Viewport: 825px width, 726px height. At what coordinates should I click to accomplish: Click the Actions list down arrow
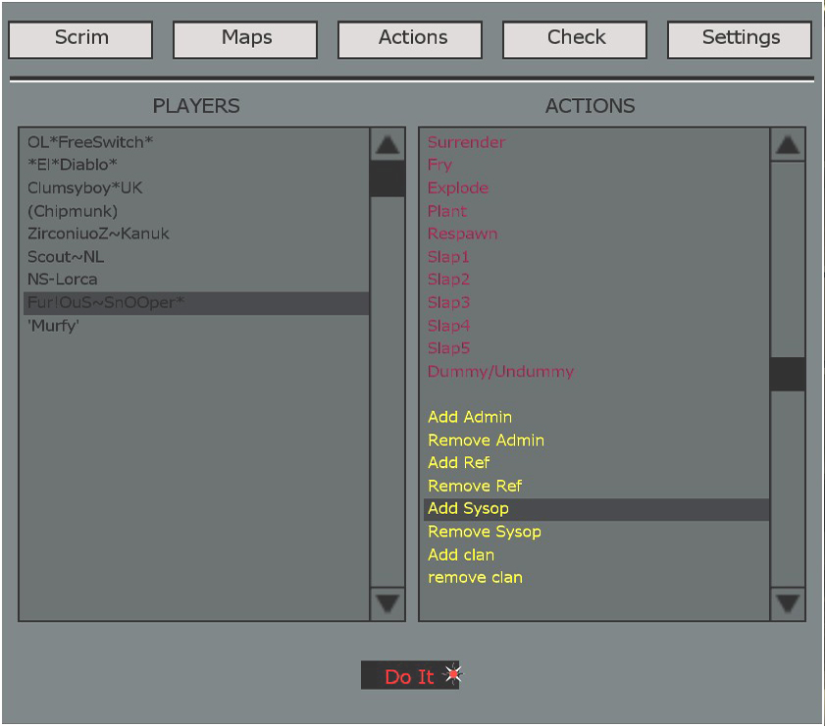pyautogui.click(x=788, y=602)
